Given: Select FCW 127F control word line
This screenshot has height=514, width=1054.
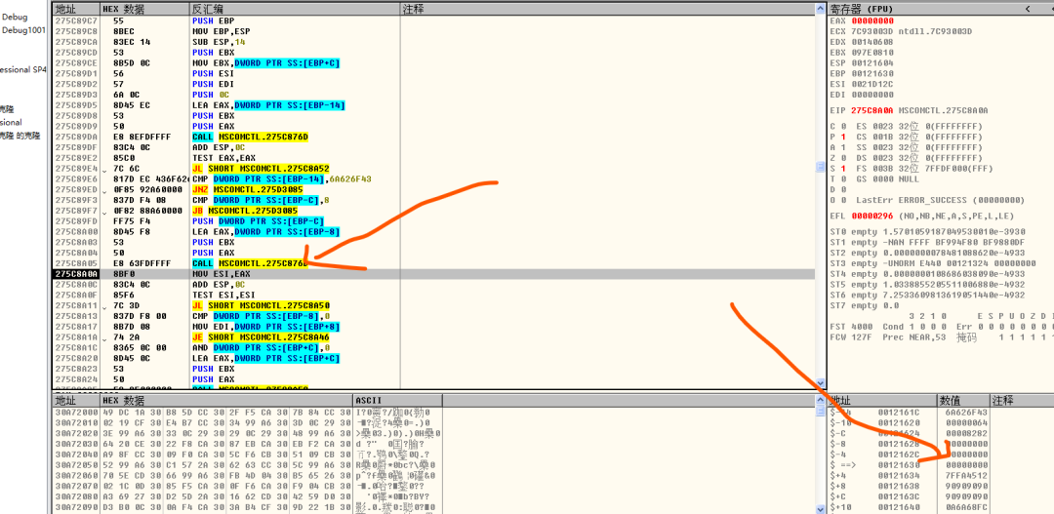Looking at the screenshot, I should click(941, 336).
